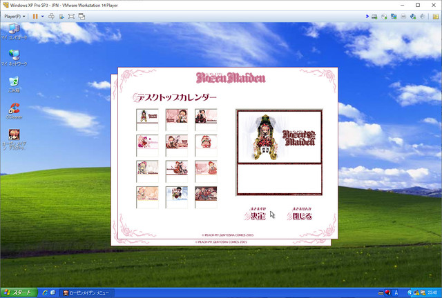Choose the third calendar thumbnail in row two

(x=206, y=146)
